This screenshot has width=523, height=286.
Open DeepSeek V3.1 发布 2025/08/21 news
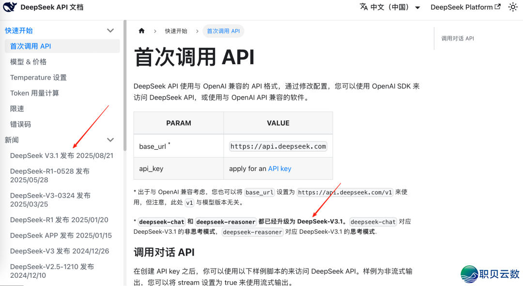62,156
